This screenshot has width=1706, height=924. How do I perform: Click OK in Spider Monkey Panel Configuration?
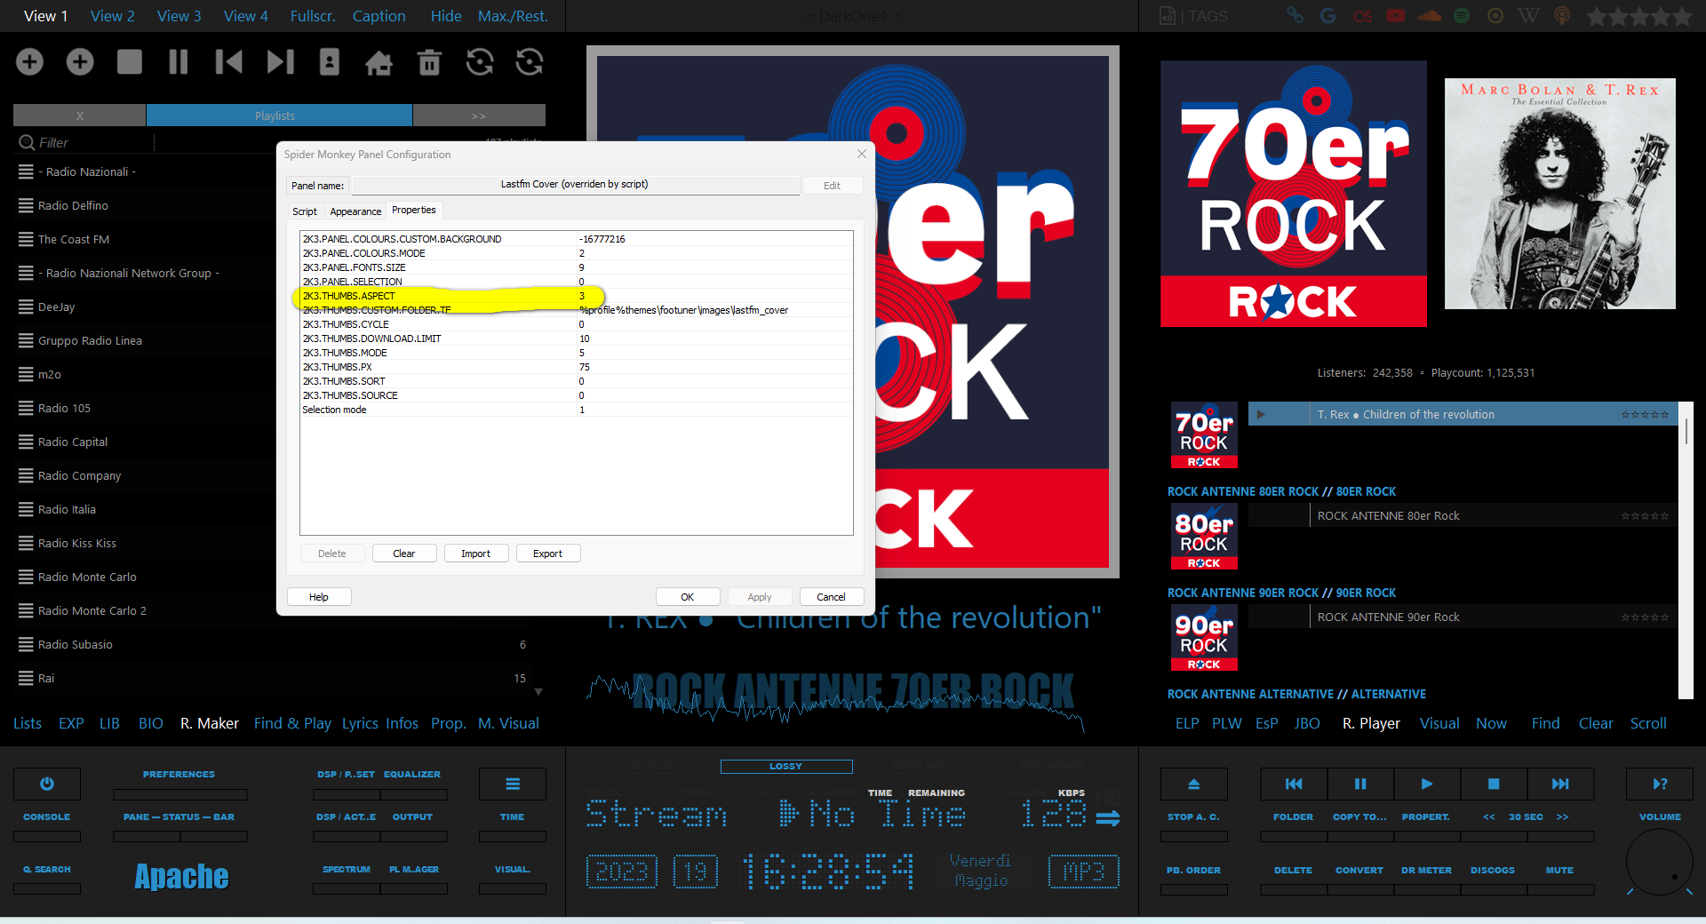(x=687, y=597)
